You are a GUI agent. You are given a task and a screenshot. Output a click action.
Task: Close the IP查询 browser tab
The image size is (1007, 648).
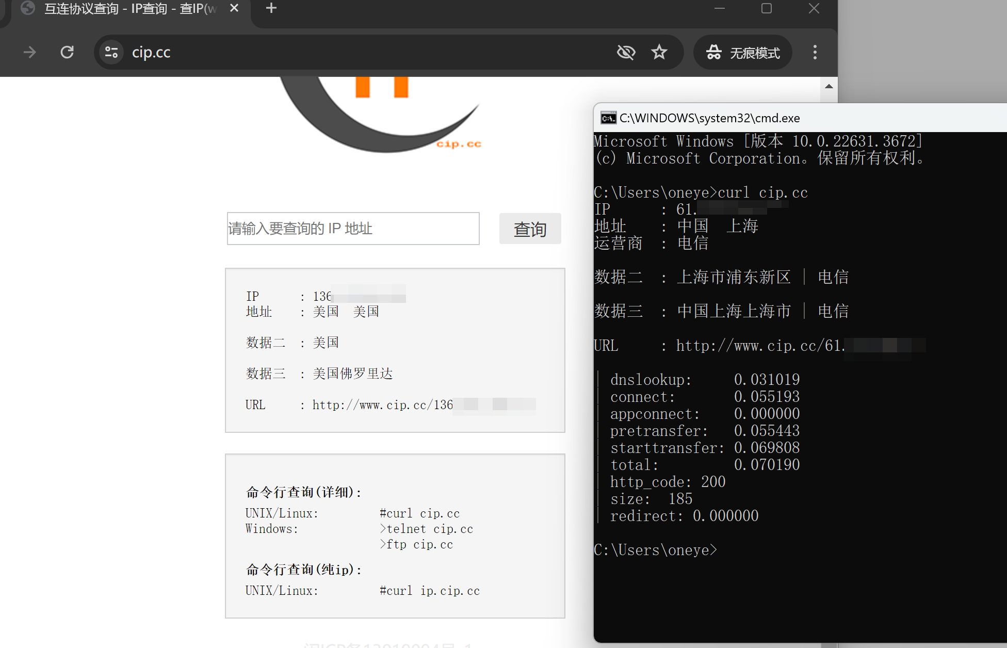click(234, 8)
